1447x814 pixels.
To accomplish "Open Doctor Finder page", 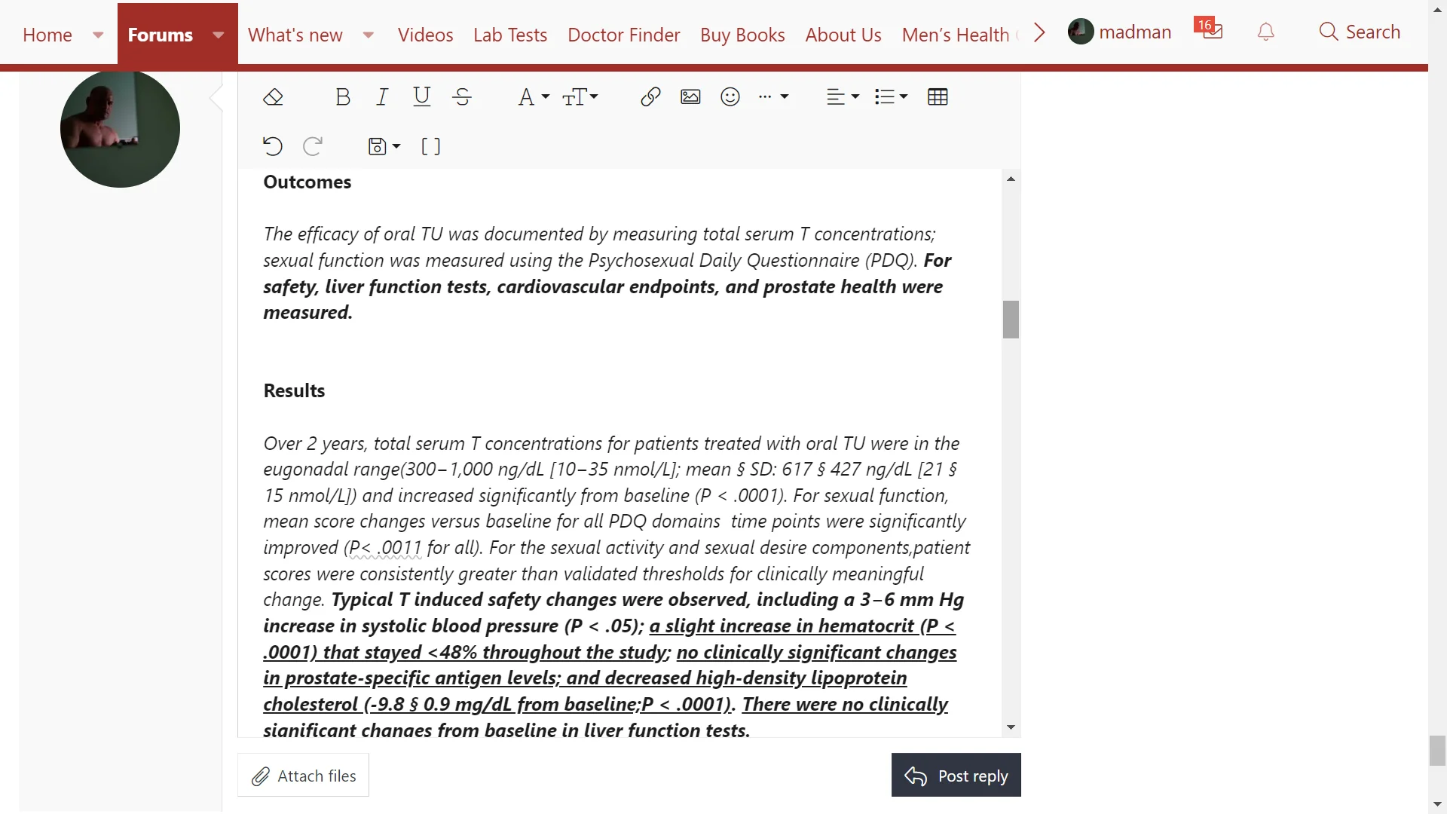I will (624, 35).
